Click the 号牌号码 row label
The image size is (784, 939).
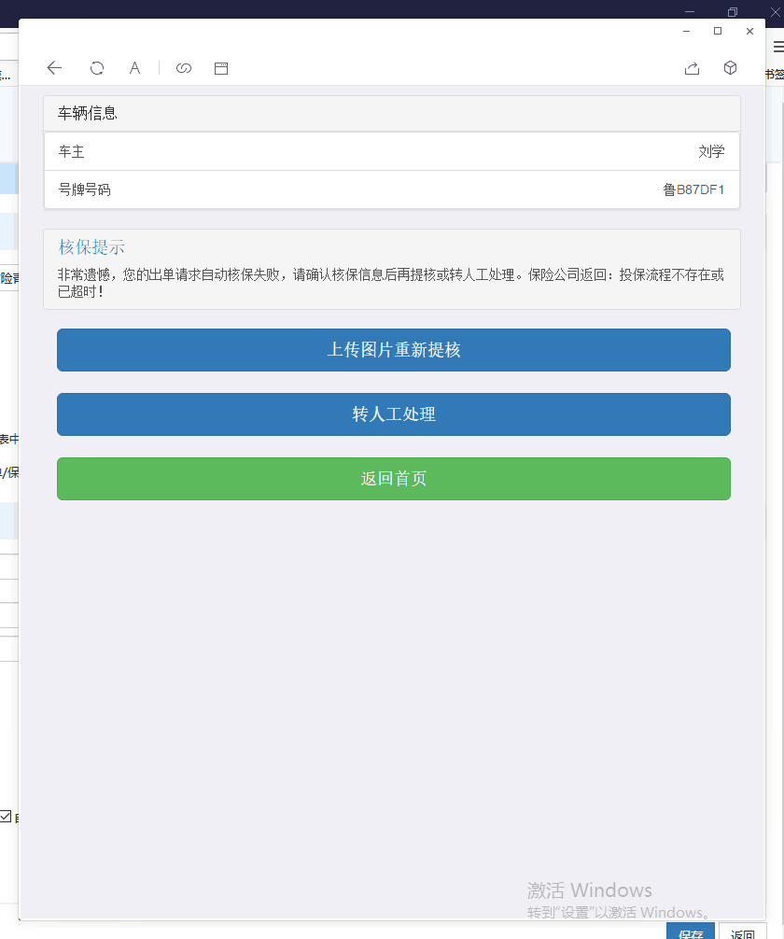click(x=84, y=189)
